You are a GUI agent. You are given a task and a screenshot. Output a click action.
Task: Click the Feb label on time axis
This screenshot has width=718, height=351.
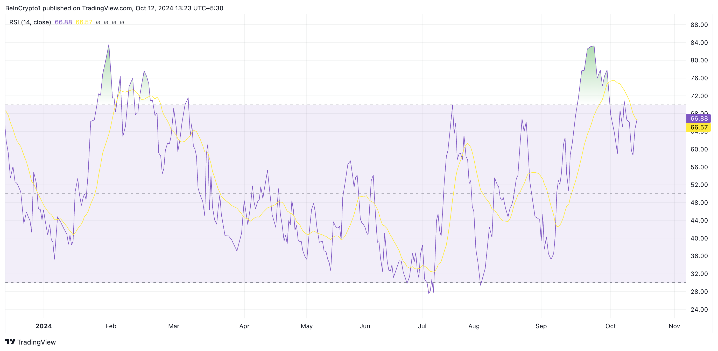click(111, 326)
